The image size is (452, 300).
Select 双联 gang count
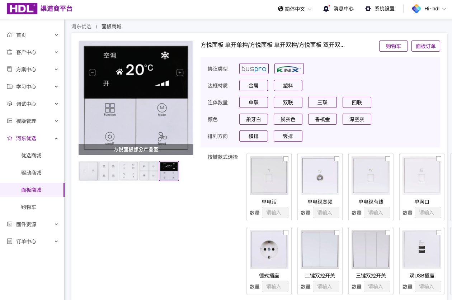[x=288, y=103]
